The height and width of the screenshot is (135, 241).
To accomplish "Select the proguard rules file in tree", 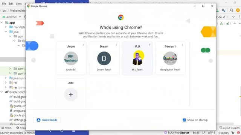I will click(x=18, y=111).
